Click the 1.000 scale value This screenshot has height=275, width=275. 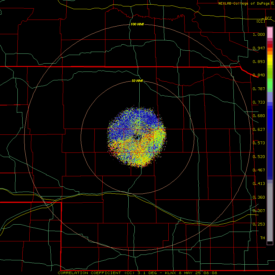coord(259,34)
